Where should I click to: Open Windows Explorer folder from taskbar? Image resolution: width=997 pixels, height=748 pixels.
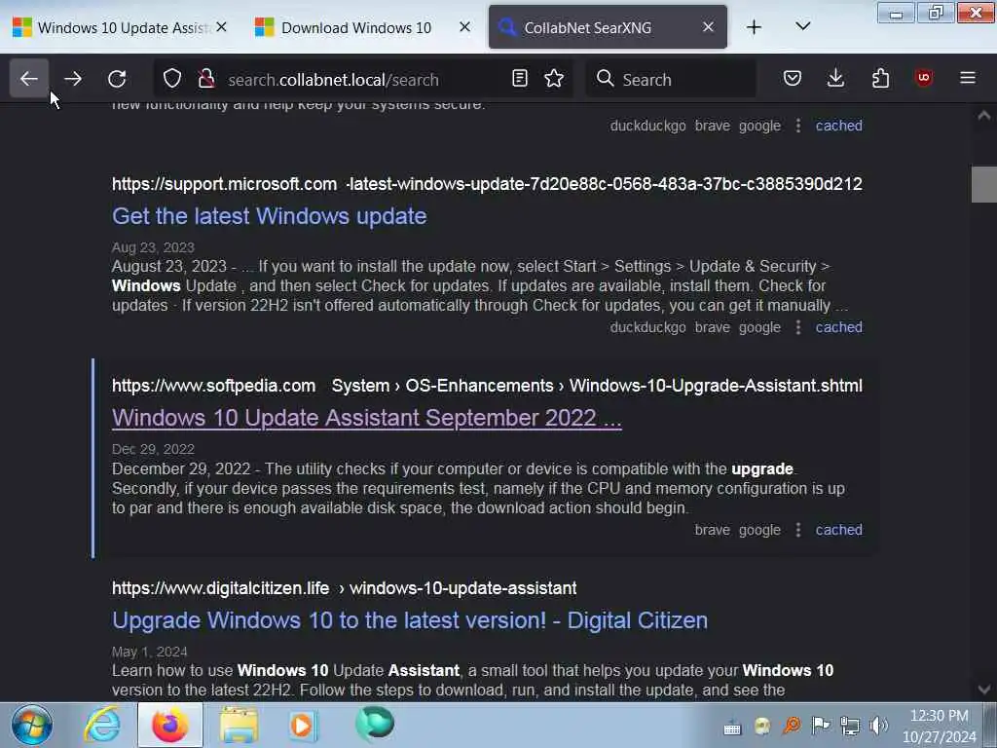point(240,725)
